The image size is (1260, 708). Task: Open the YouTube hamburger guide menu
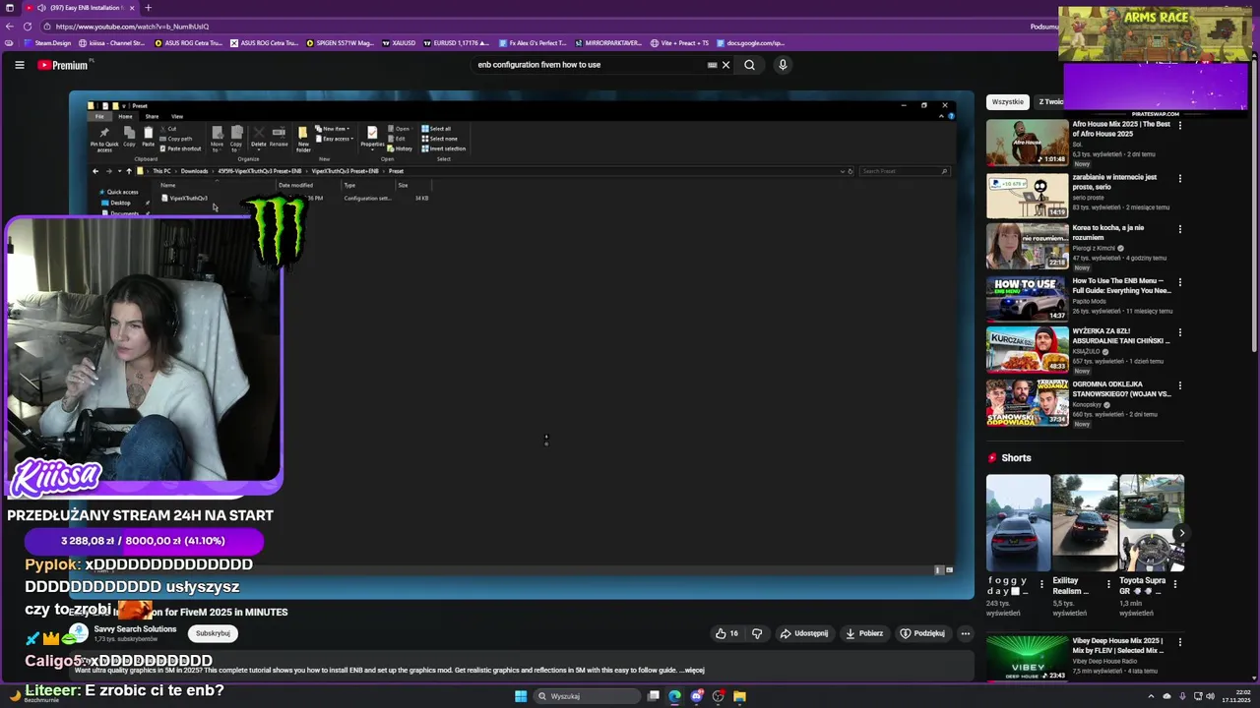(19, 65)
